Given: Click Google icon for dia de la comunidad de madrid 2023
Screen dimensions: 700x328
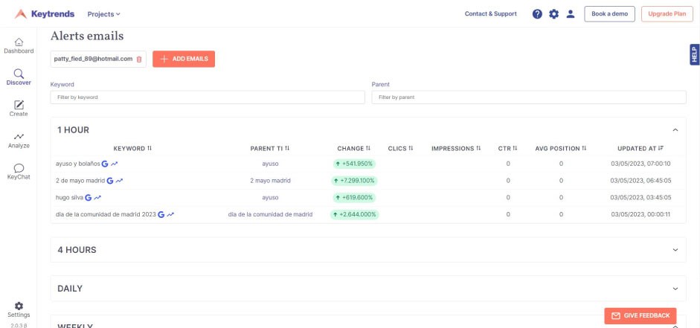Looking at the screenshot, I should (161, 214).
